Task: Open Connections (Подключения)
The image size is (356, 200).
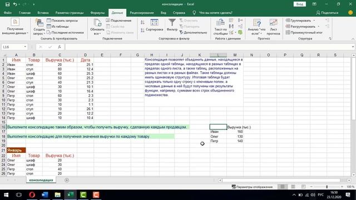Action: 118,21
